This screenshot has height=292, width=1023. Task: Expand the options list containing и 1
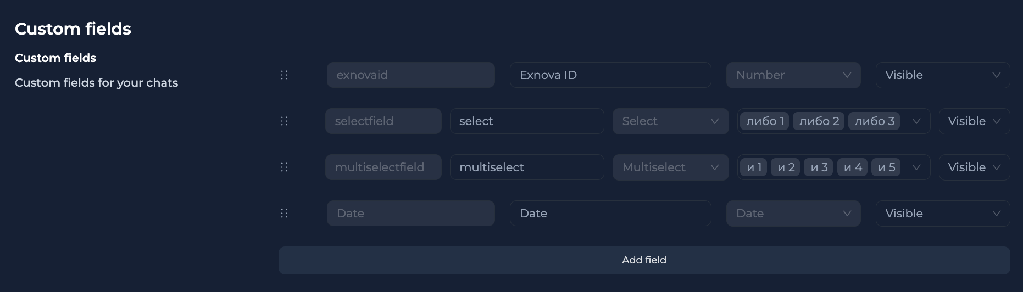point(916,167)
